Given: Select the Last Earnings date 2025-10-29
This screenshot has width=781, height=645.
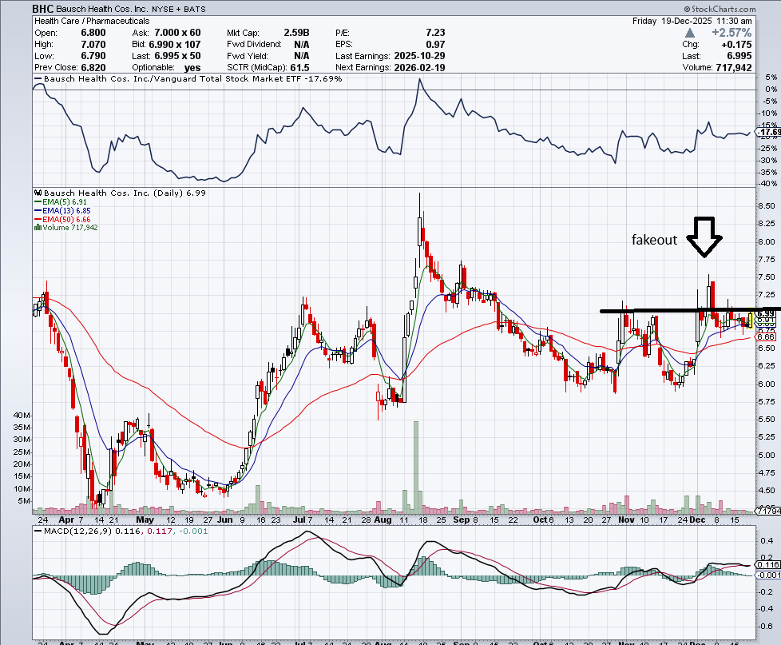Looking at the screenshot, I should click(x=419, y=56).
